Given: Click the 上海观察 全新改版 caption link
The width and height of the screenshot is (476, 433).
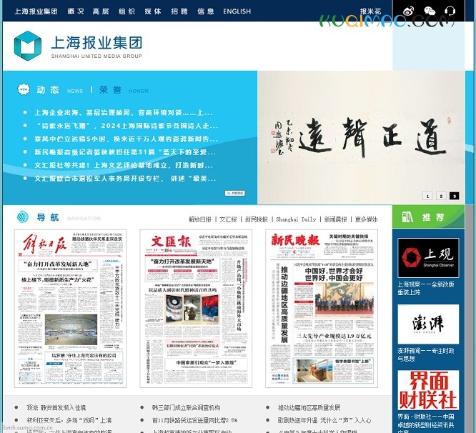Looking at the screenshot, I should click(x=426, y=288).
